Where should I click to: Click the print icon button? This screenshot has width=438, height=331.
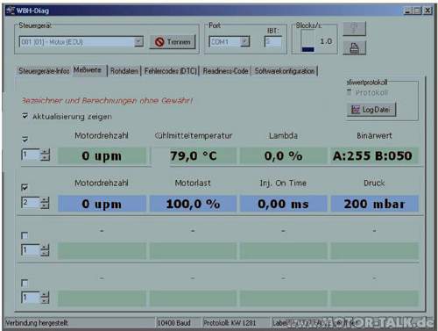(354, 48)
